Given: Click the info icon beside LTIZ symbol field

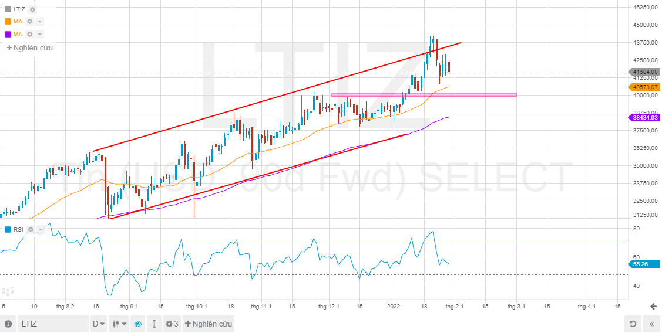Looking at the screenshot, I should (8, 324).
